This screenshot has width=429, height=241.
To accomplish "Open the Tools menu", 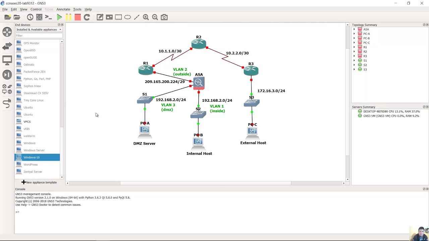I will [77, 9].
